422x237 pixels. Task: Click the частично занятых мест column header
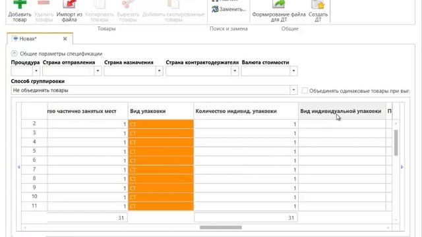coord(88,111)
